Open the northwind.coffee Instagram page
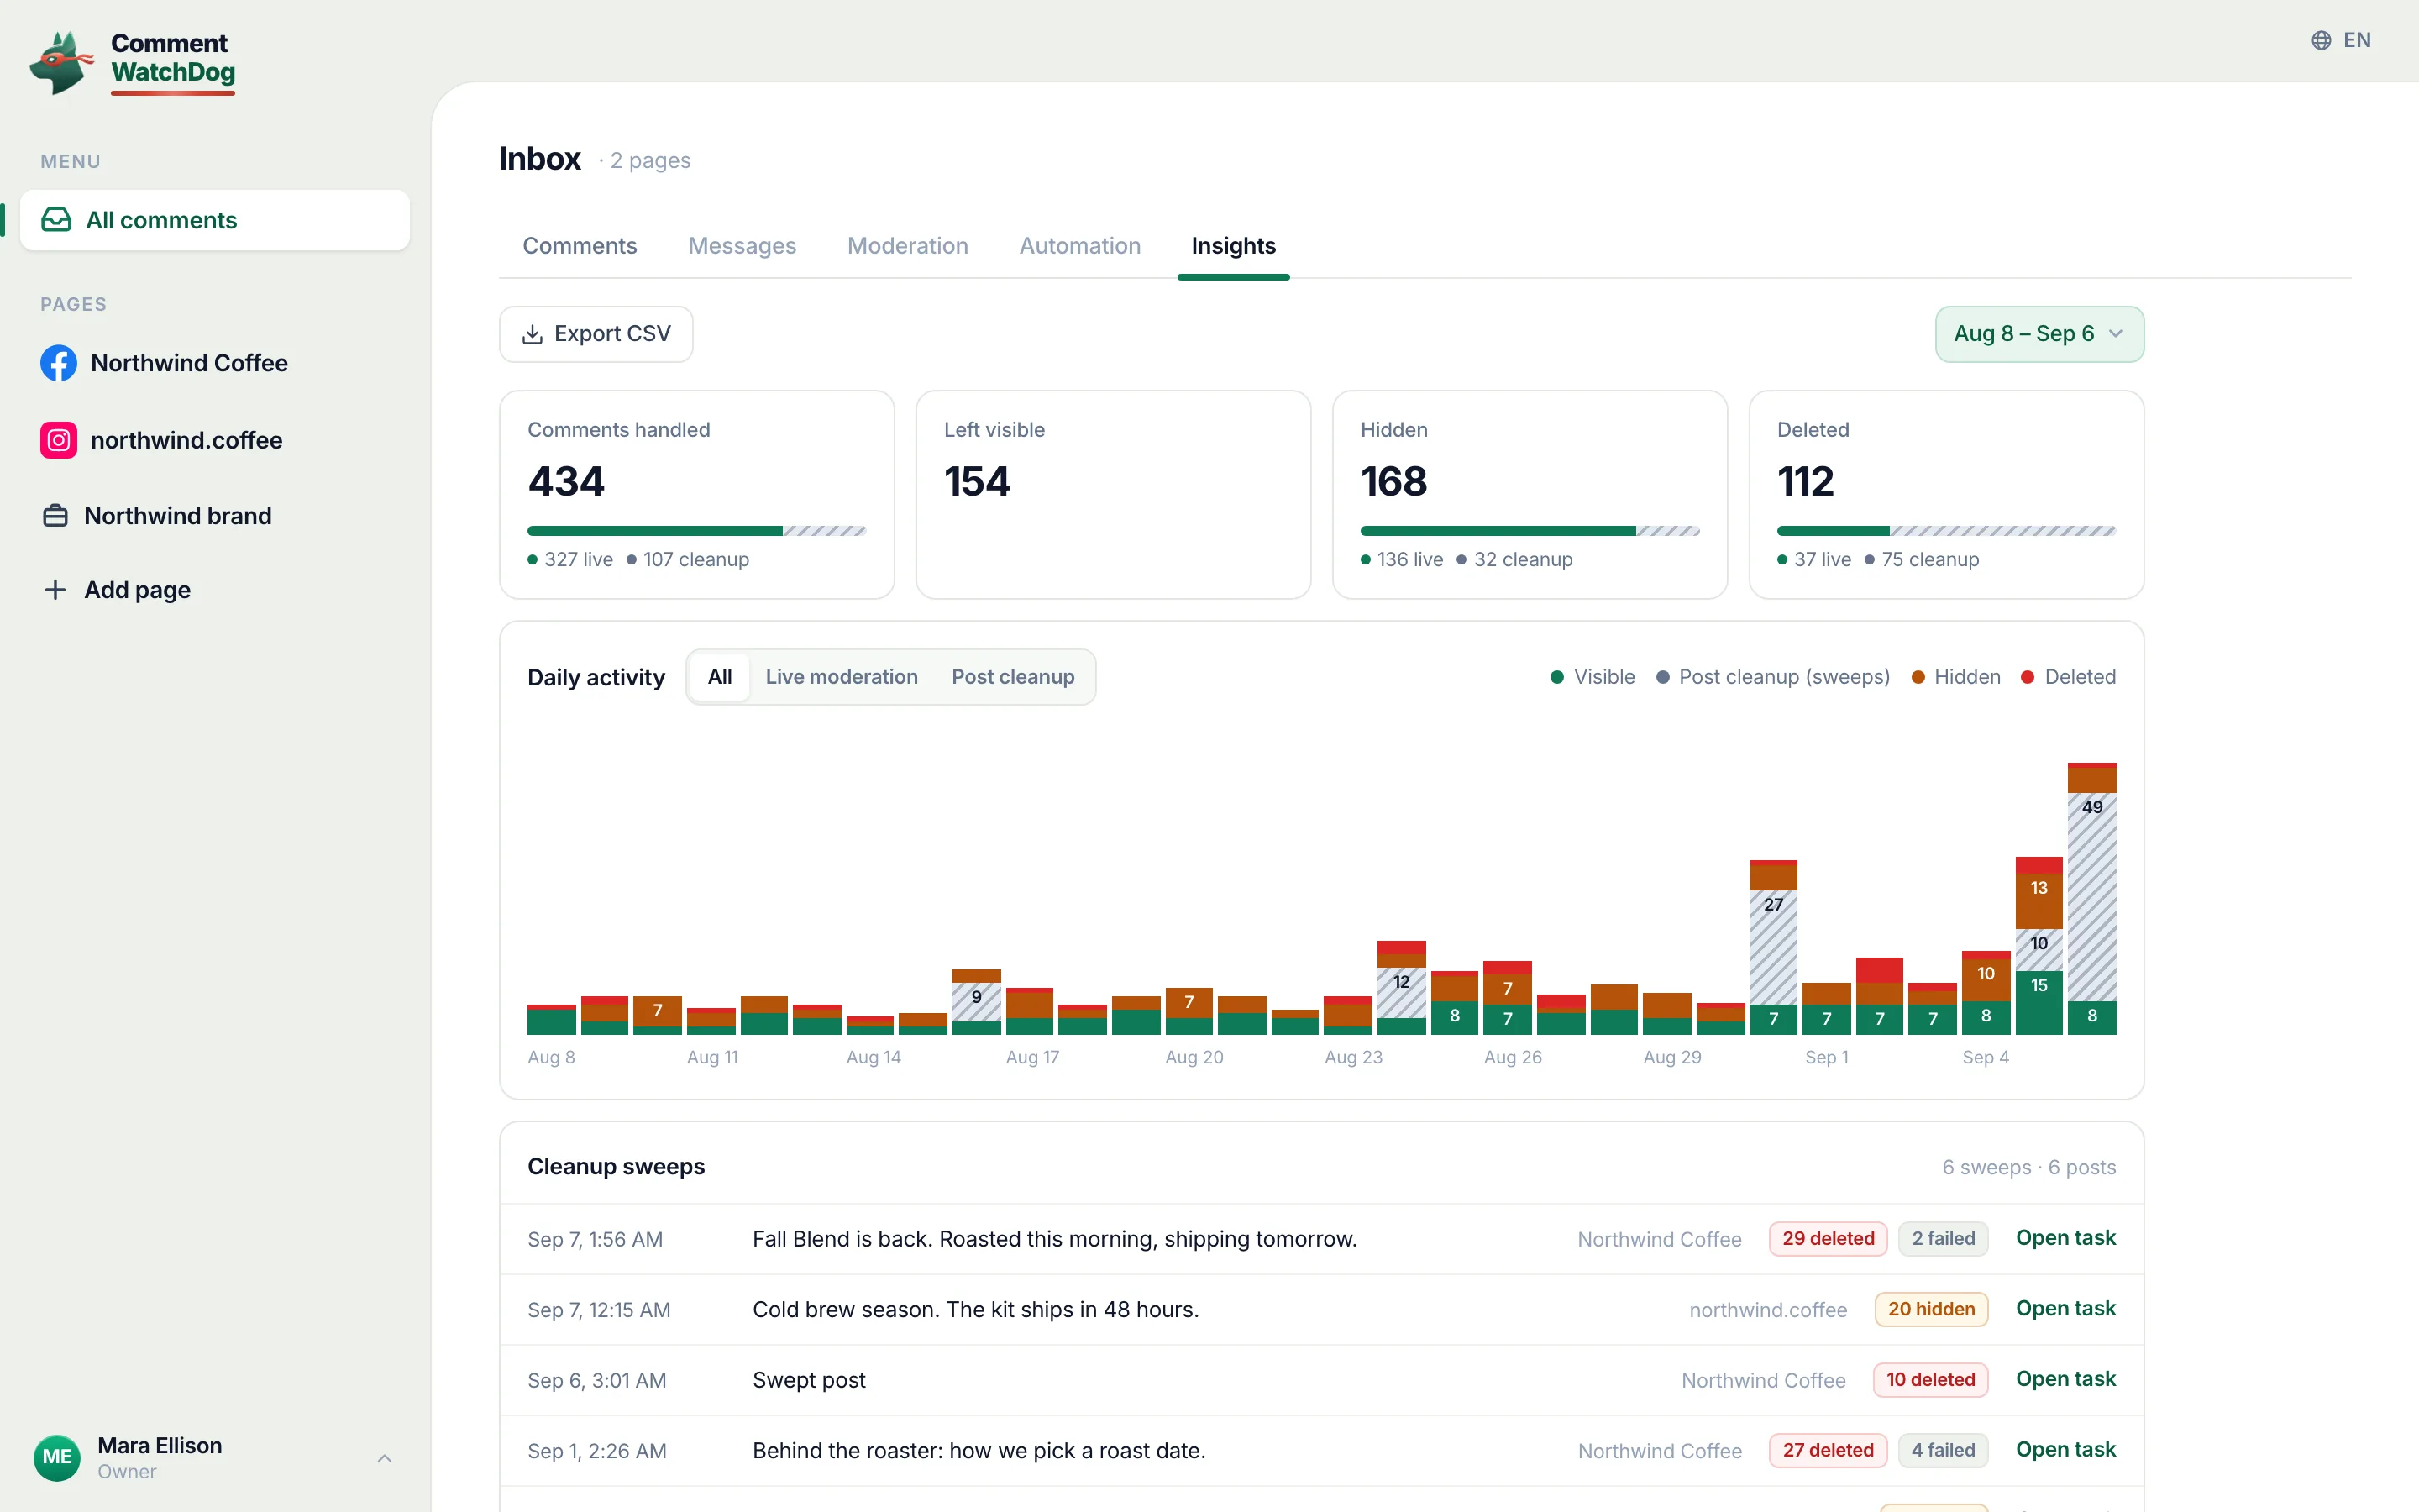 coord(215,440)
